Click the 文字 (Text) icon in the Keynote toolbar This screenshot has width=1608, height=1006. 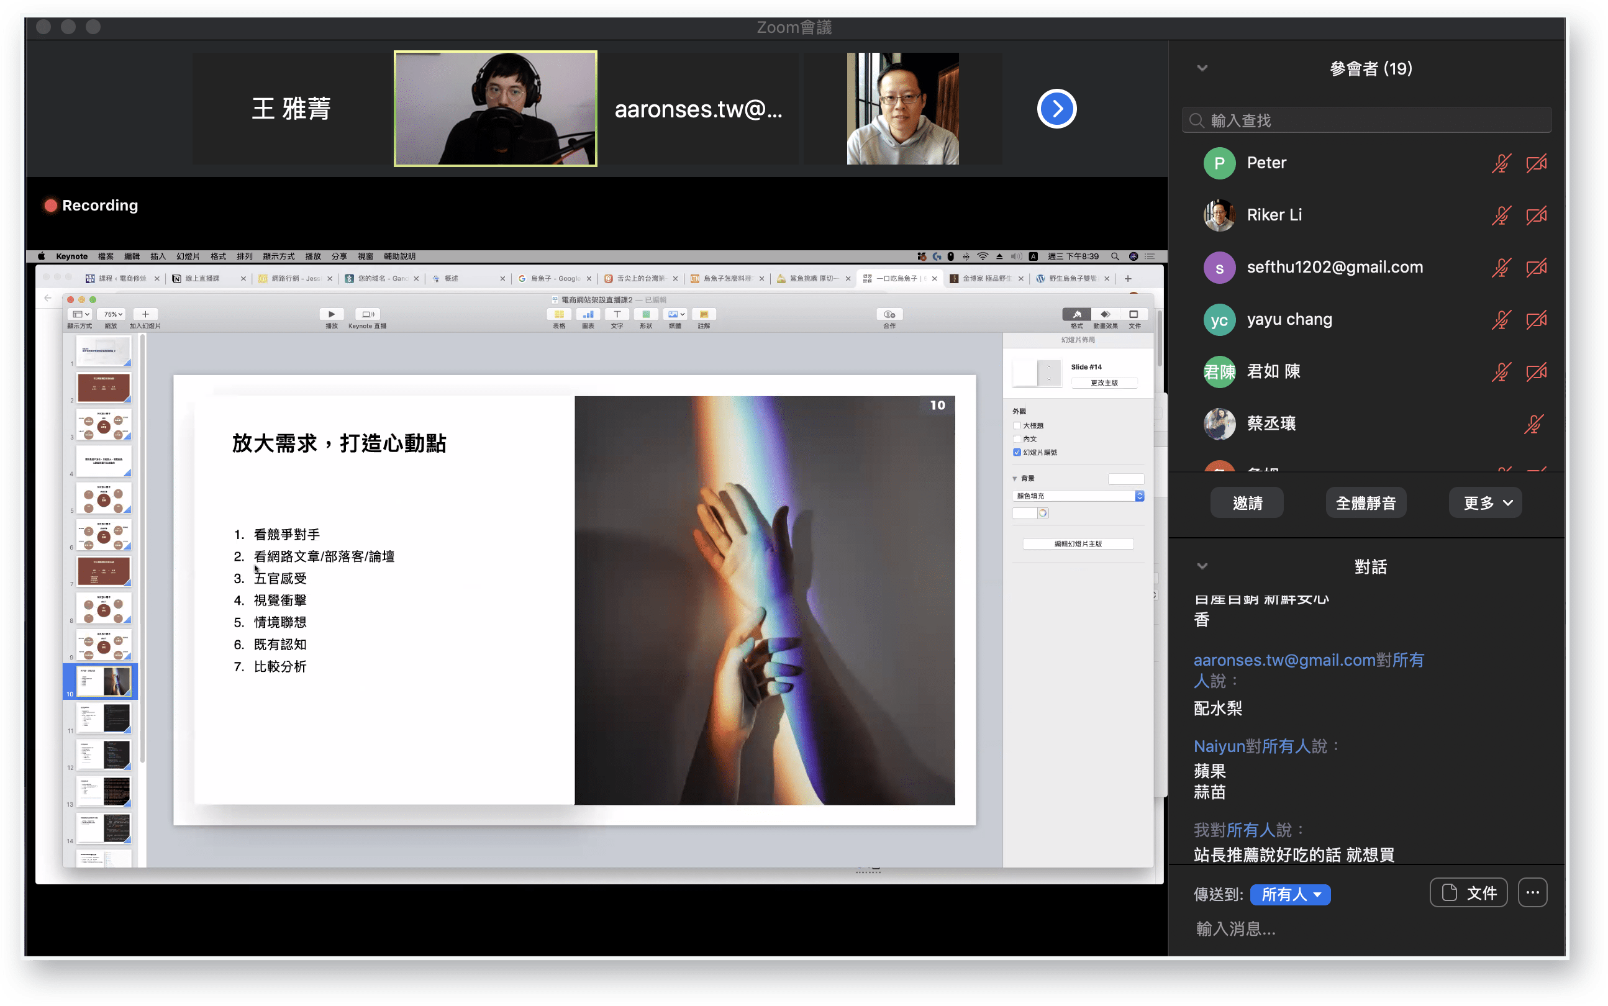617,314
